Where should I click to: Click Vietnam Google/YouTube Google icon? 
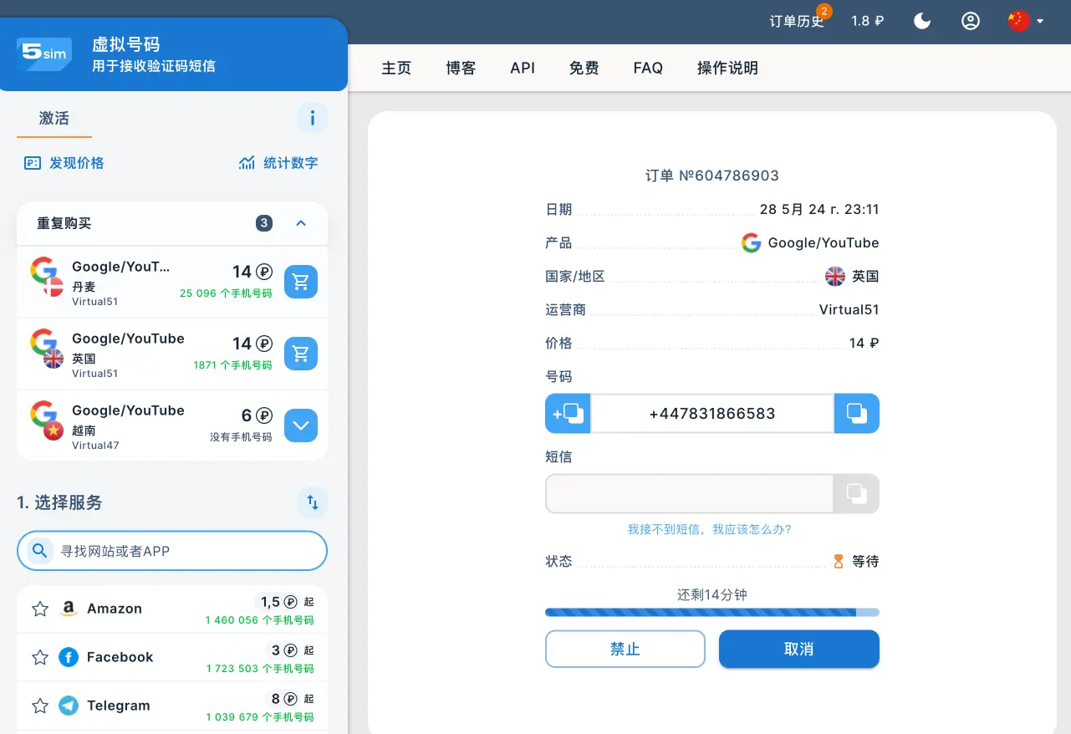coord(43,414)
